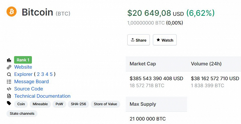Click the document icon beside Technical Documentation
The height and width of the screenshot is (124, 241).
[9, 96]
